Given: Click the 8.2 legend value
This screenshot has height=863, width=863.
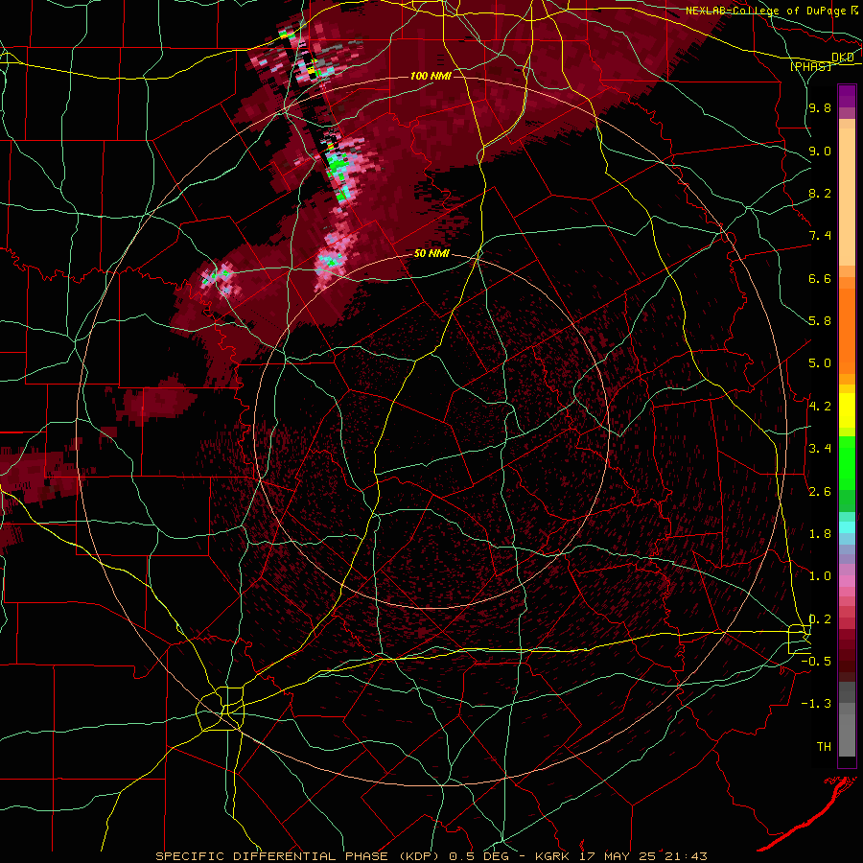Looking at the screenshot, I should 820,193.
